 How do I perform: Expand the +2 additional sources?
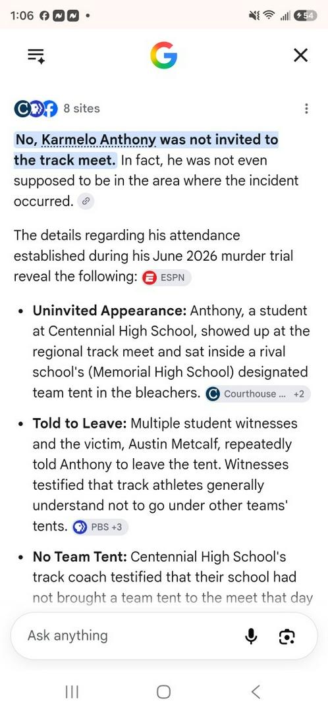click(x=299, y=394)
